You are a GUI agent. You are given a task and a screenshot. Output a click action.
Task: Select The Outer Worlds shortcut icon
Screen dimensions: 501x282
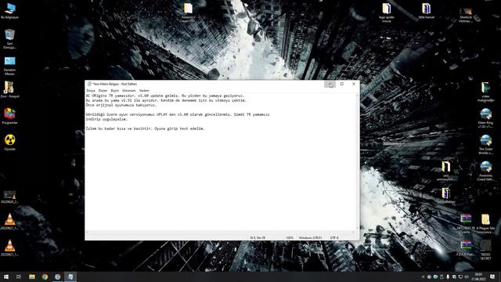(485, 144)
